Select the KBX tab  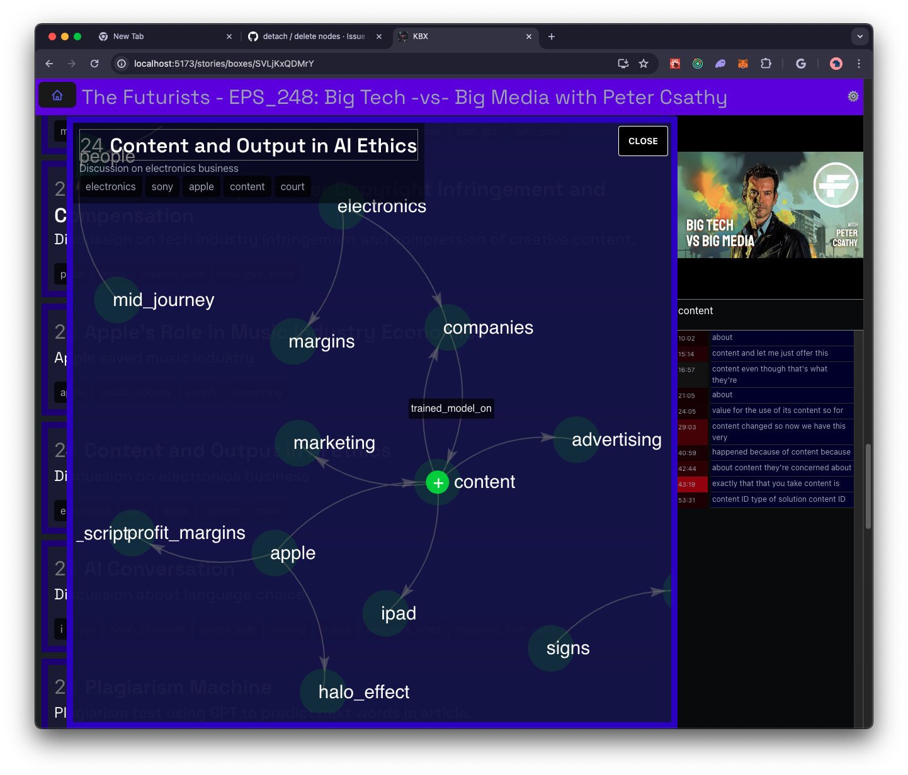coord(466,37)
